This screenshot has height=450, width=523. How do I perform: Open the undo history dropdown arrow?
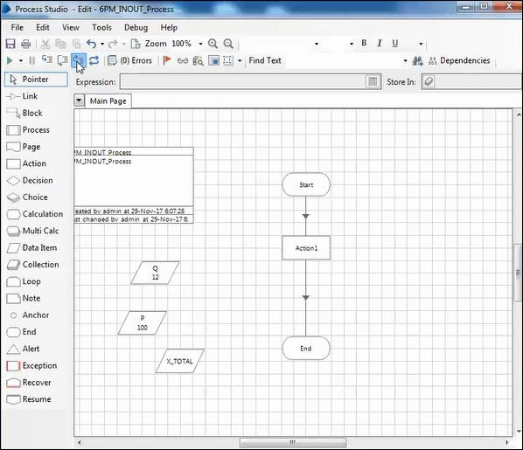click(102, 44)
